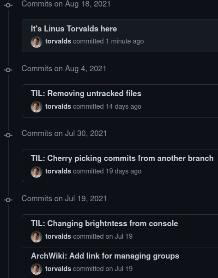Click commit node icon for Aug 4, 2021
The width and height of the screenshot is (218, 278).
pyautogui.click(x=8, y=70)
